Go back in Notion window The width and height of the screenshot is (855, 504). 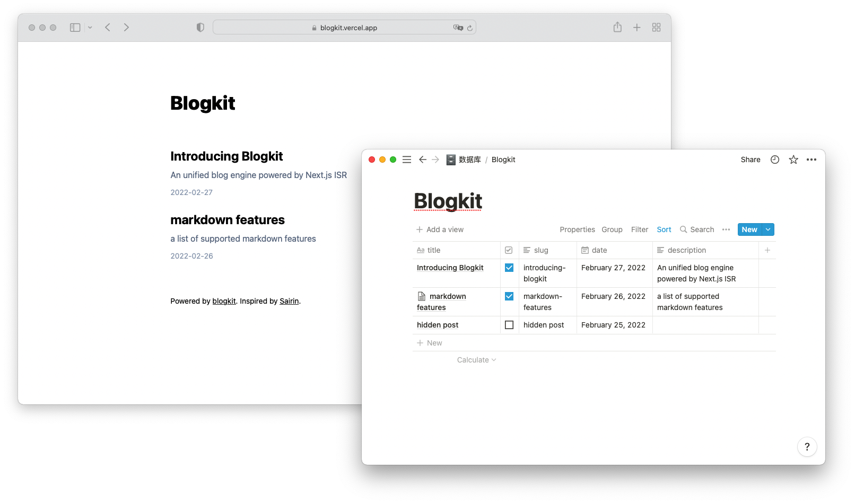coord(423,160)
